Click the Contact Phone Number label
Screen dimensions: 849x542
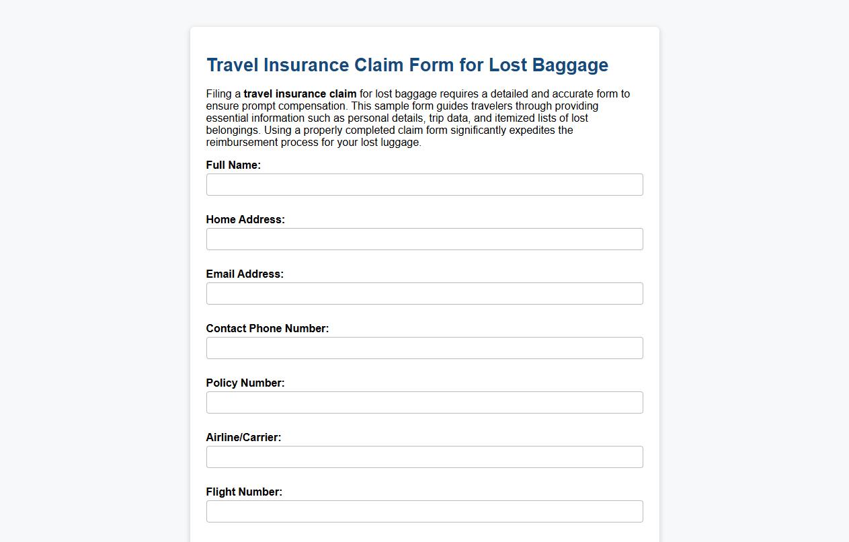(268, 328)
